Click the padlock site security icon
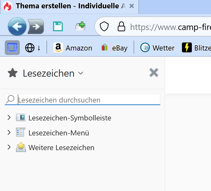Image resolution: width=211 pixels, height=191 pixels. click(x=121, y=26)
